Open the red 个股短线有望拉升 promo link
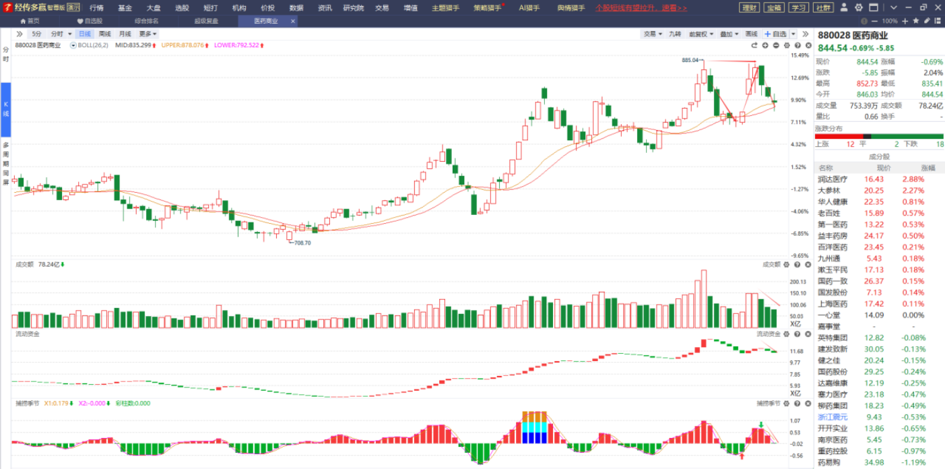This screenshot has width=945, height=469. [x=641, y=8]
